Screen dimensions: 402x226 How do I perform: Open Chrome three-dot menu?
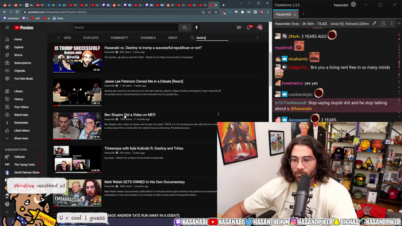click(268, 12)
